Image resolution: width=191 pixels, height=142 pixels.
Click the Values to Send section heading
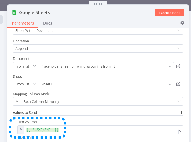[x=25, y=112]
